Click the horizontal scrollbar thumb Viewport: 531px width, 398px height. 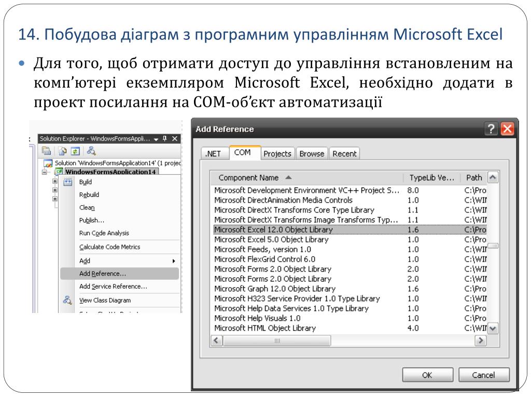pos(277,340)
